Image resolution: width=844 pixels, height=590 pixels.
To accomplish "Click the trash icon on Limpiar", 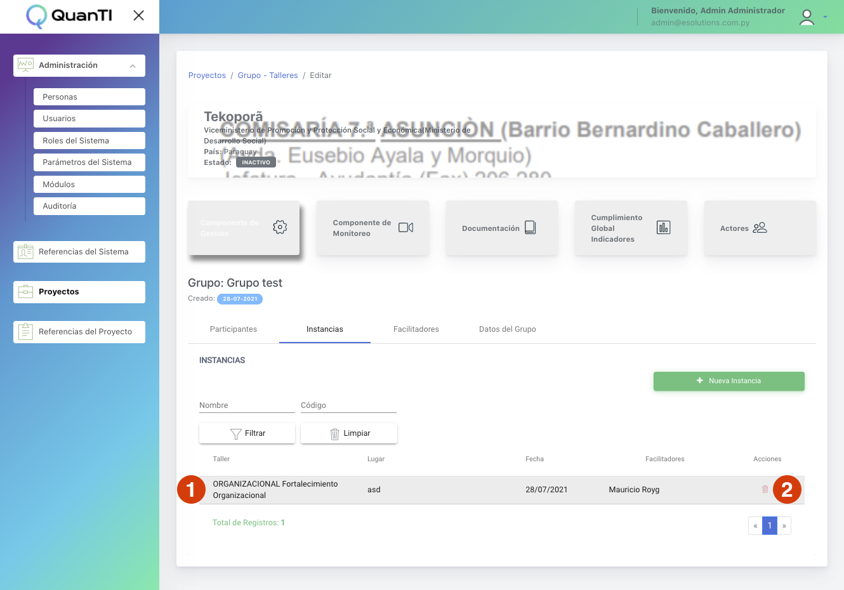I will (x=334, y=434).
